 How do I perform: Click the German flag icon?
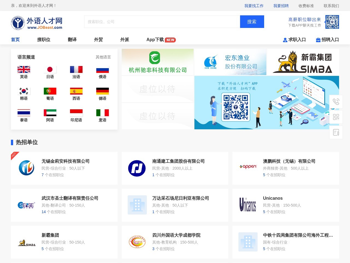103,91
